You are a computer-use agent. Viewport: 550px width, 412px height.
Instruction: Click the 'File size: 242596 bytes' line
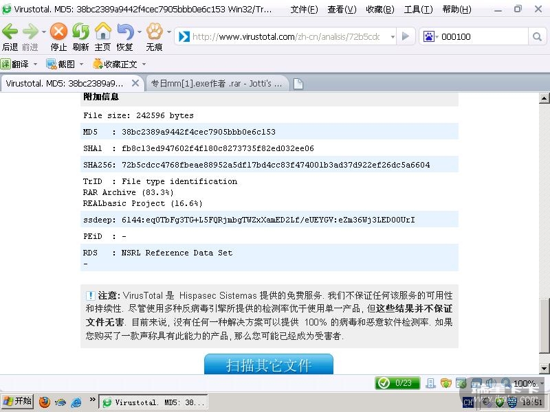point(138,115)
